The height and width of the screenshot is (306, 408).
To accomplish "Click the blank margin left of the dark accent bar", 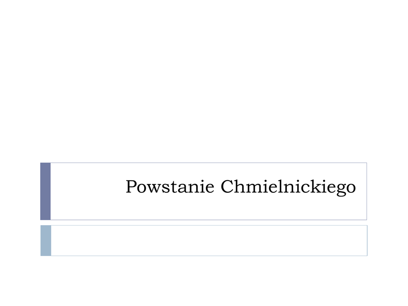I will pyautogui.click(x=20, y=191).
